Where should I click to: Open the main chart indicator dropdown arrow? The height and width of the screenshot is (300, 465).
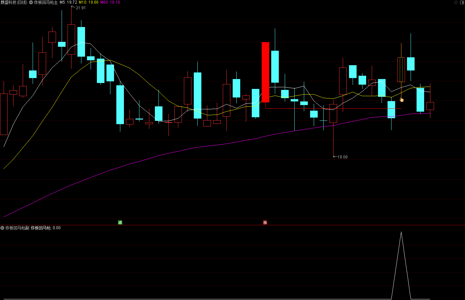[31, 2]
